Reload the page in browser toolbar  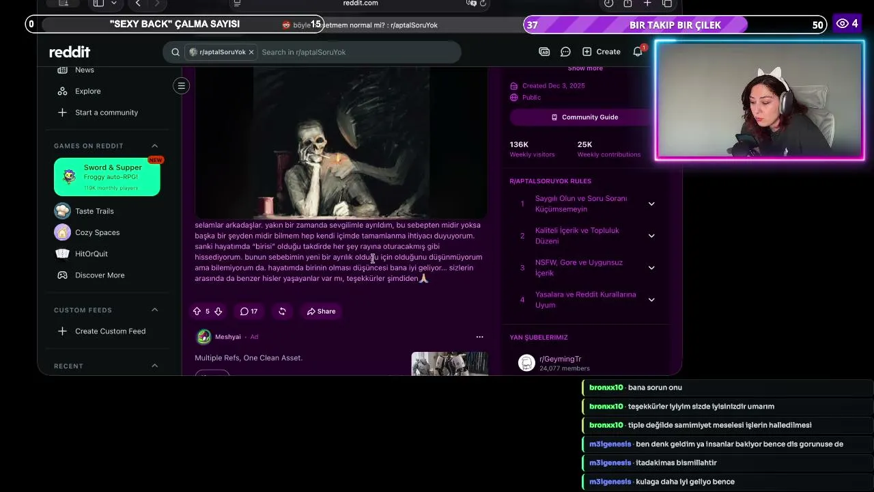[483, 3]
